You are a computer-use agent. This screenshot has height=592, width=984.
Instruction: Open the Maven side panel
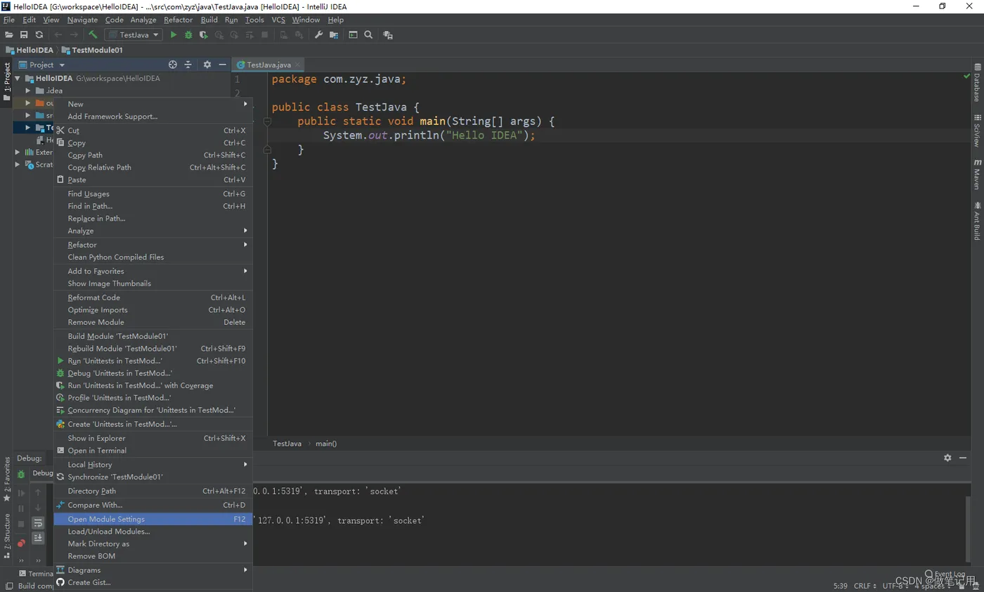point(977,174)
